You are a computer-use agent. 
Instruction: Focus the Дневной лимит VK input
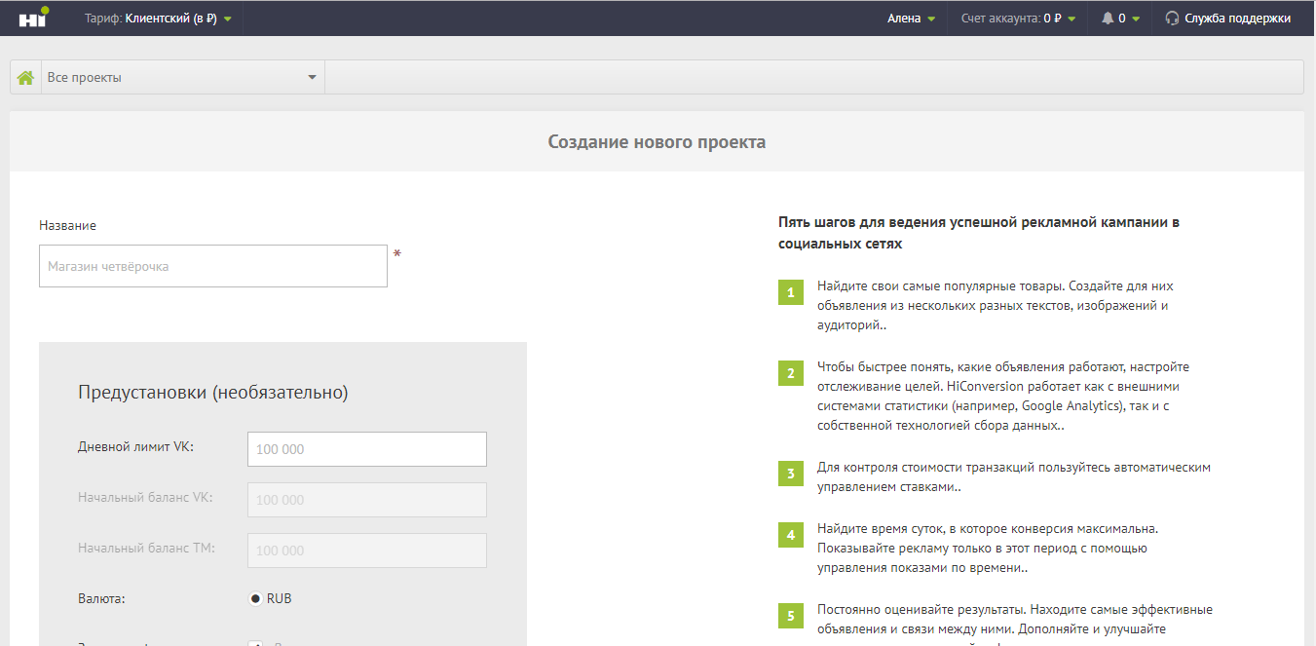[x=366, y=449]
